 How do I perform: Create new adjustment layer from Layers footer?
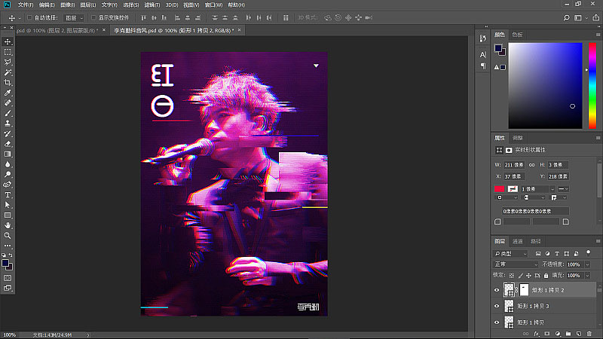pyautogui.click(x=558, y=334)
